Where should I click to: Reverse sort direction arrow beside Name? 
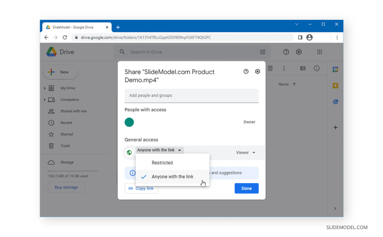coord(294,84)
